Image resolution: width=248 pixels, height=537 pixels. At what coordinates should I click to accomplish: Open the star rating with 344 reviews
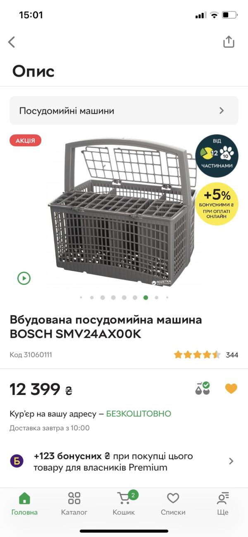pyautogui.click(x=206, y=355)
